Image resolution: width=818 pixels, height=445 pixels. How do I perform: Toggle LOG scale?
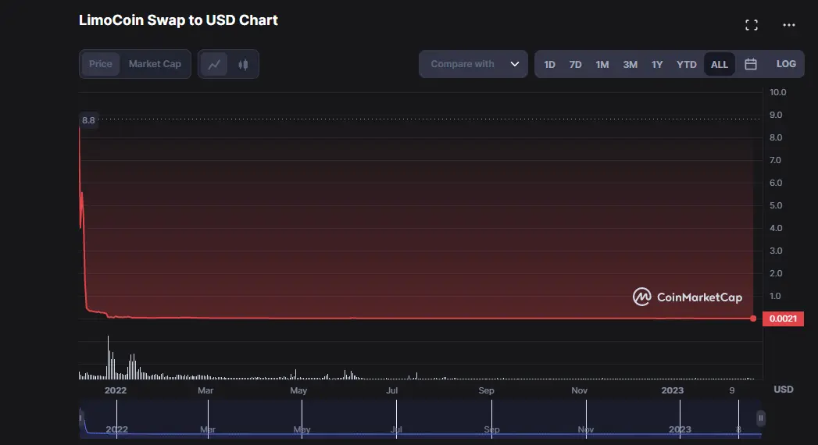pyautogui.click(x=786, y=64)
